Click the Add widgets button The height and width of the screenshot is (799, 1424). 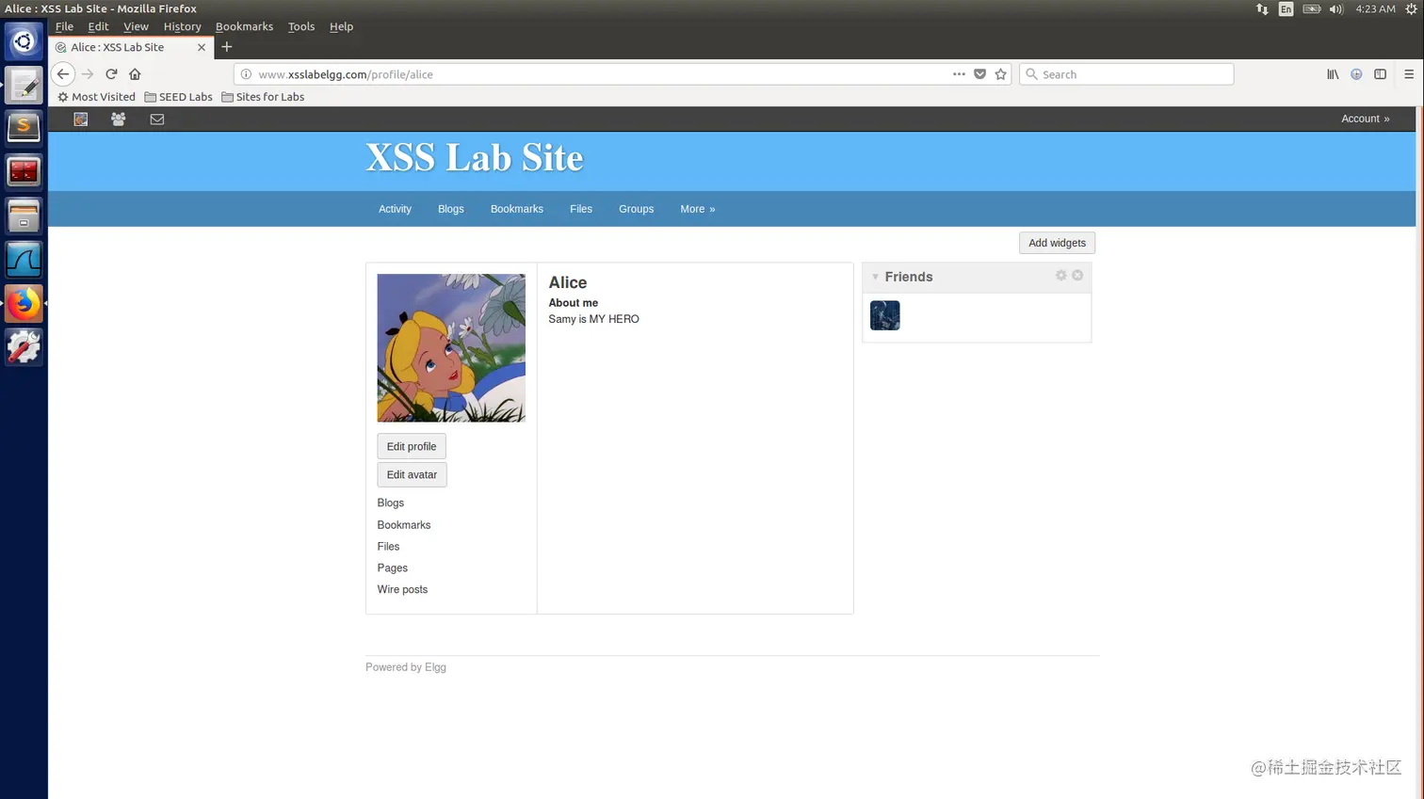tap(1057, 243)
